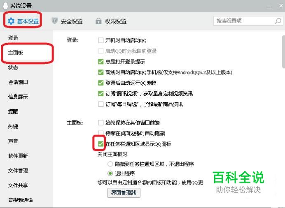Click the QQ penguin icon in title bar

click(x=5, y=5)
